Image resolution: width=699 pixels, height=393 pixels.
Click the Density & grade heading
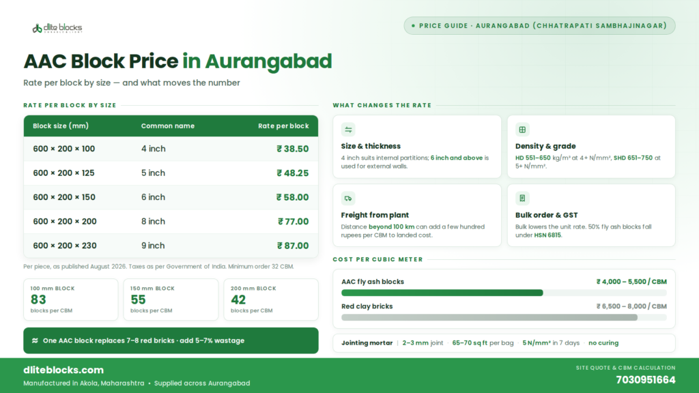click(x=545, y=146)
